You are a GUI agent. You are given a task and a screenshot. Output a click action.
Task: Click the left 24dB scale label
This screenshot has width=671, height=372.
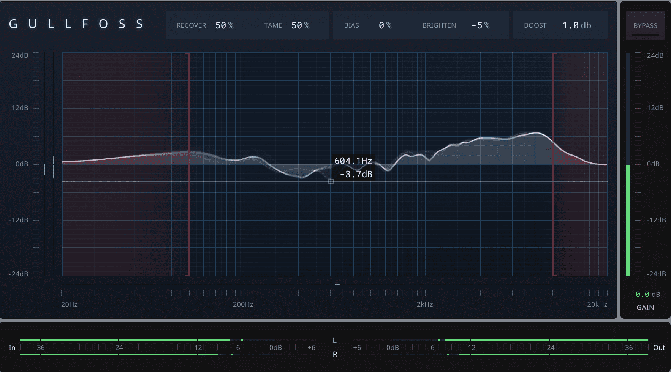point(20,55)
